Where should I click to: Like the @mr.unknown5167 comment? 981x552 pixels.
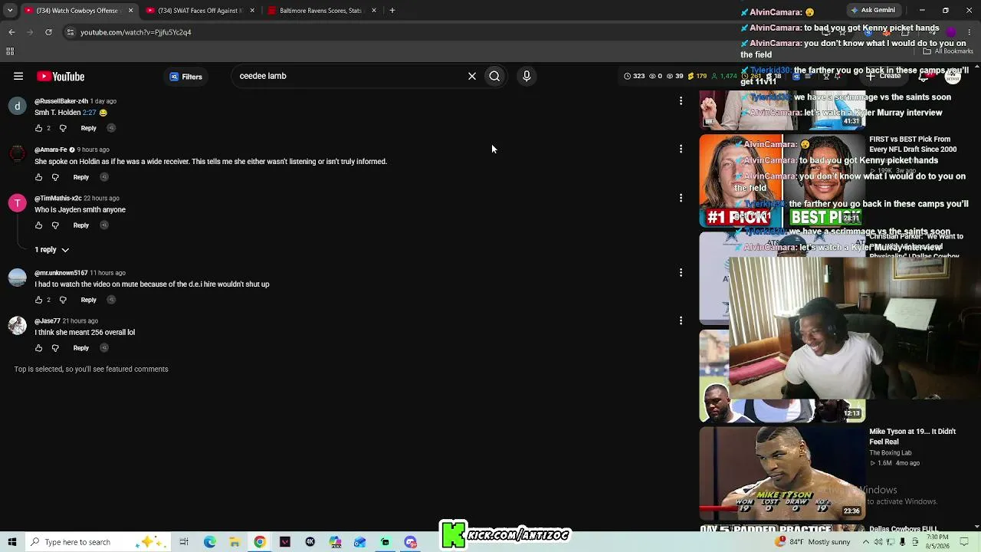click(38, 300)
